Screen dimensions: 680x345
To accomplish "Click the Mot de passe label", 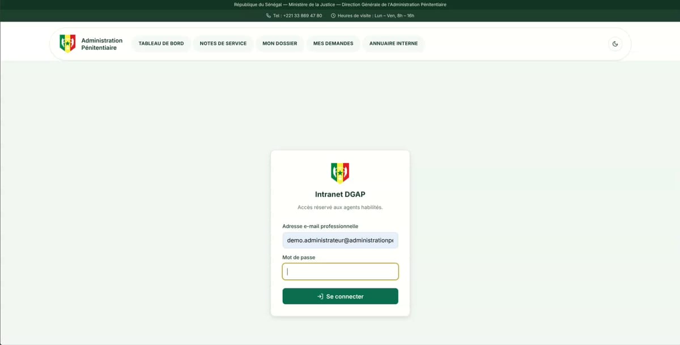I will point(299,257).
